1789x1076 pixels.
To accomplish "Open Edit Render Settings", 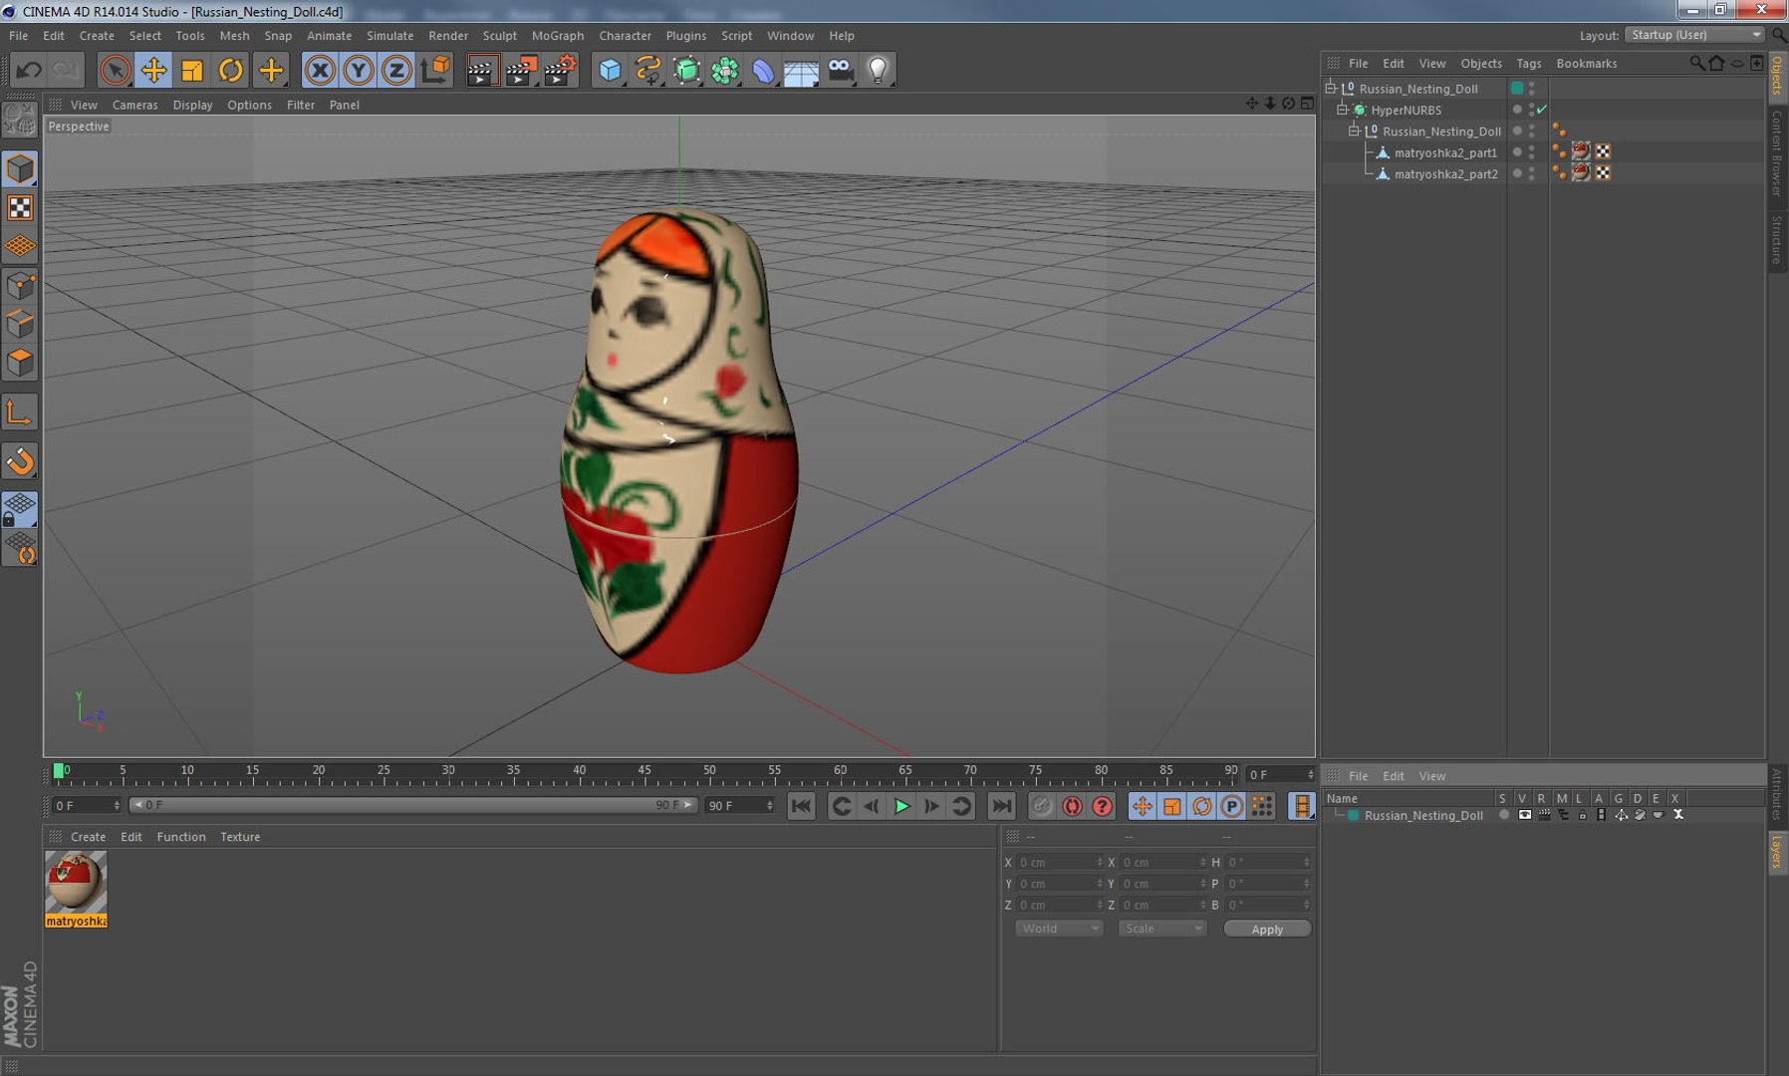I will pyautogui.click(x=560, y=70).
